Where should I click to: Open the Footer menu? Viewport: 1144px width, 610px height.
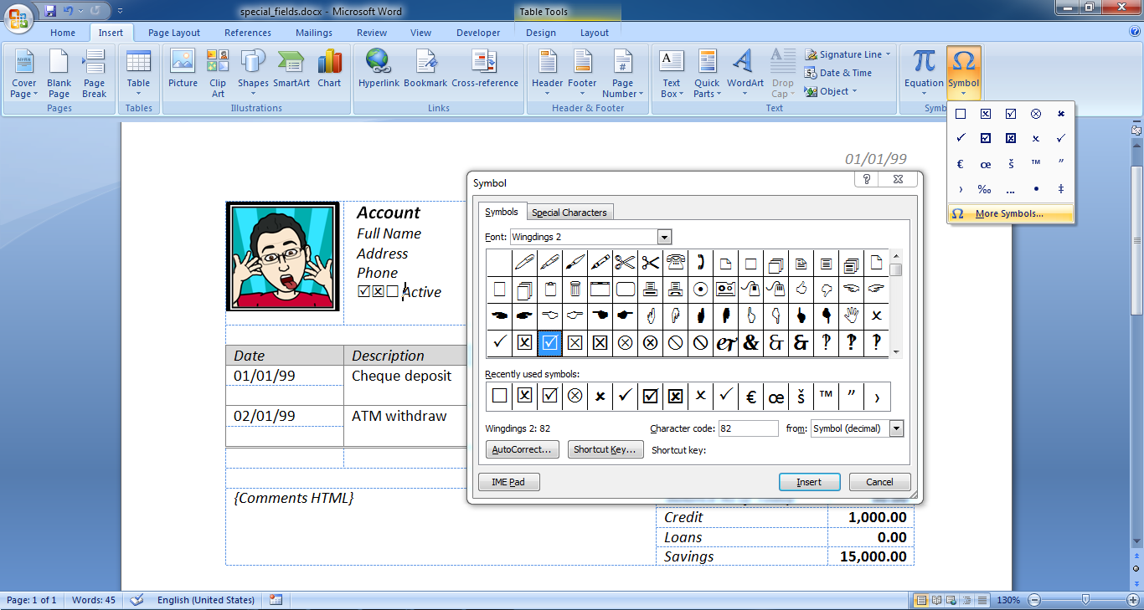pos(582,74)
